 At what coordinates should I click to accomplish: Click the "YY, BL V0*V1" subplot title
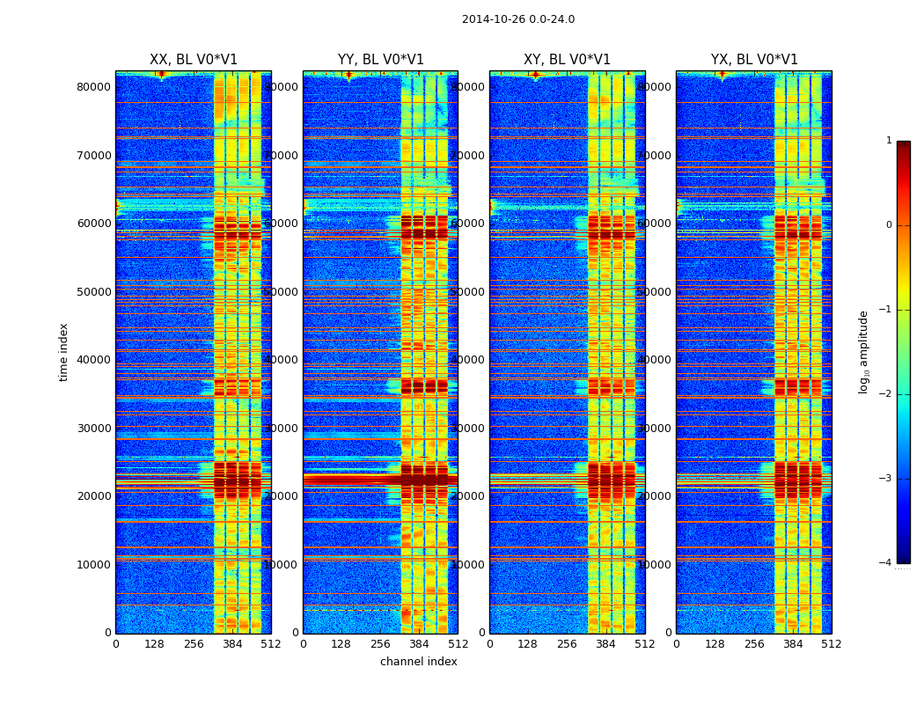pos(380,60)
